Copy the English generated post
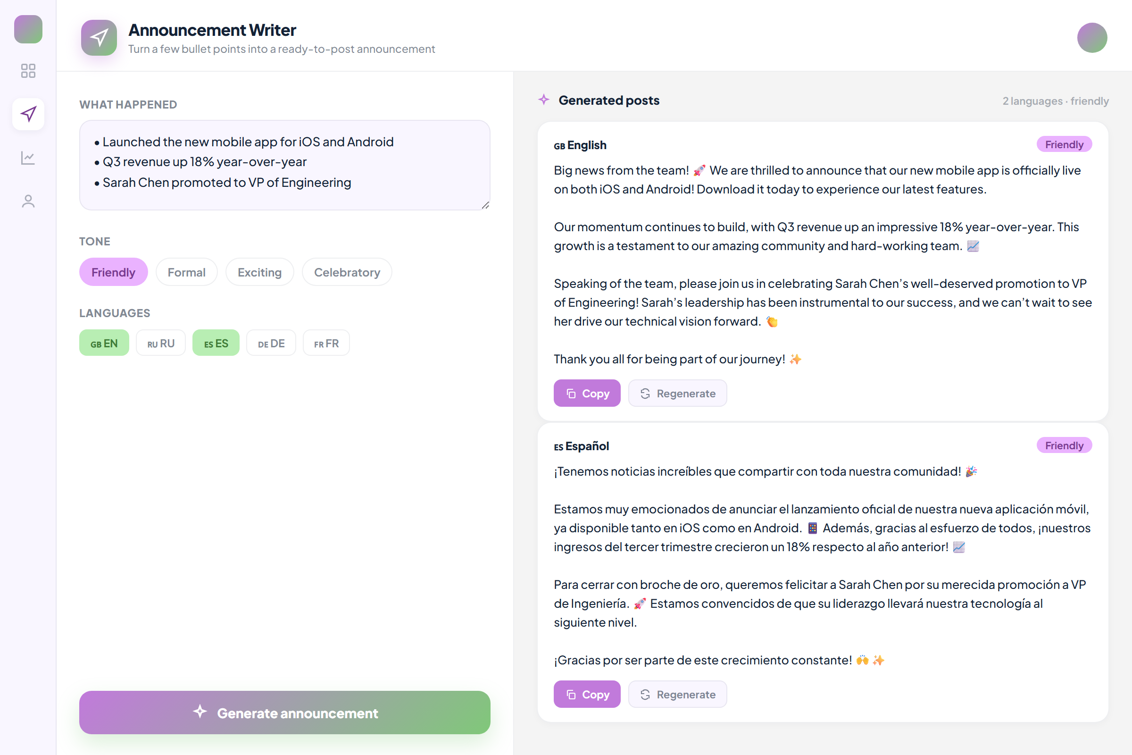Screen dimensions: 1132x755 (587, 394)
